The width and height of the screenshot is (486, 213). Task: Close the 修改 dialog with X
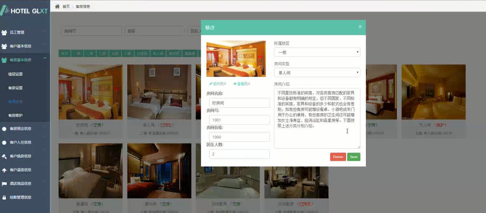pos(360,27)
